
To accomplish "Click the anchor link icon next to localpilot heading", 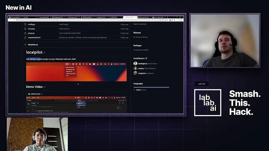I will click(44, 52).
